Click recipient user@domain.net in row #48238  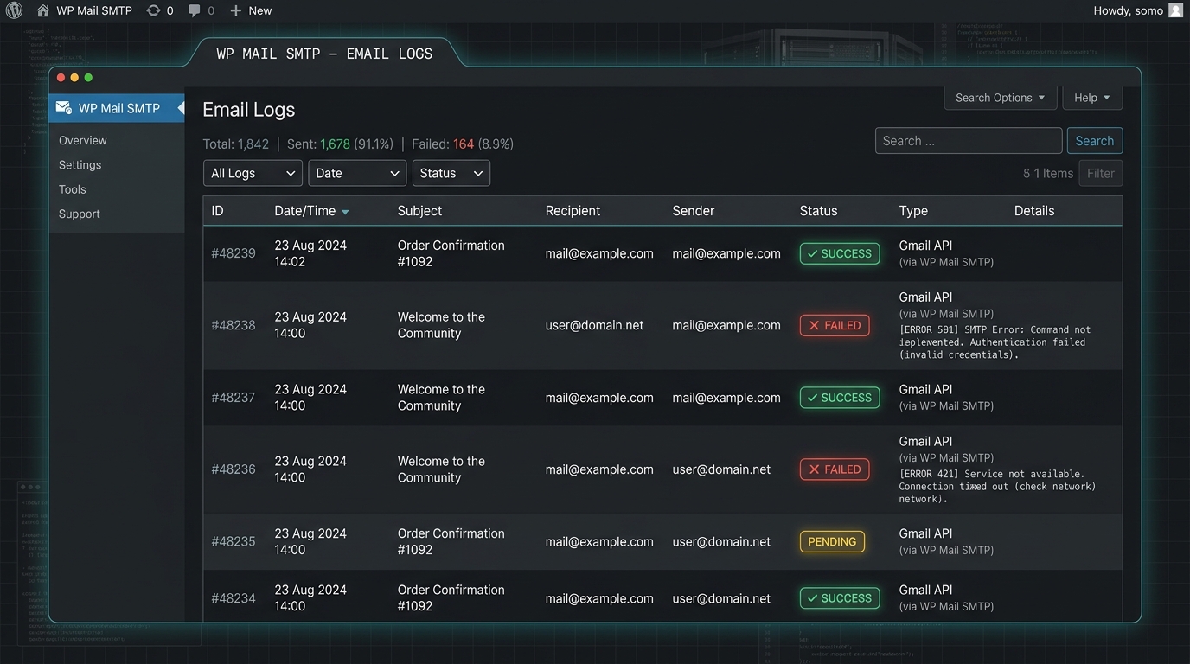tap(595, 325)
